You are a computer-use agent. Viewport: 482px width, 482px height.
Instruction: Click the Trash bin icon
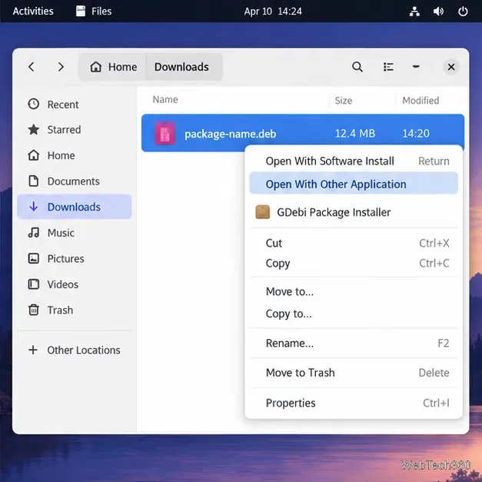[x=34, y=310]
